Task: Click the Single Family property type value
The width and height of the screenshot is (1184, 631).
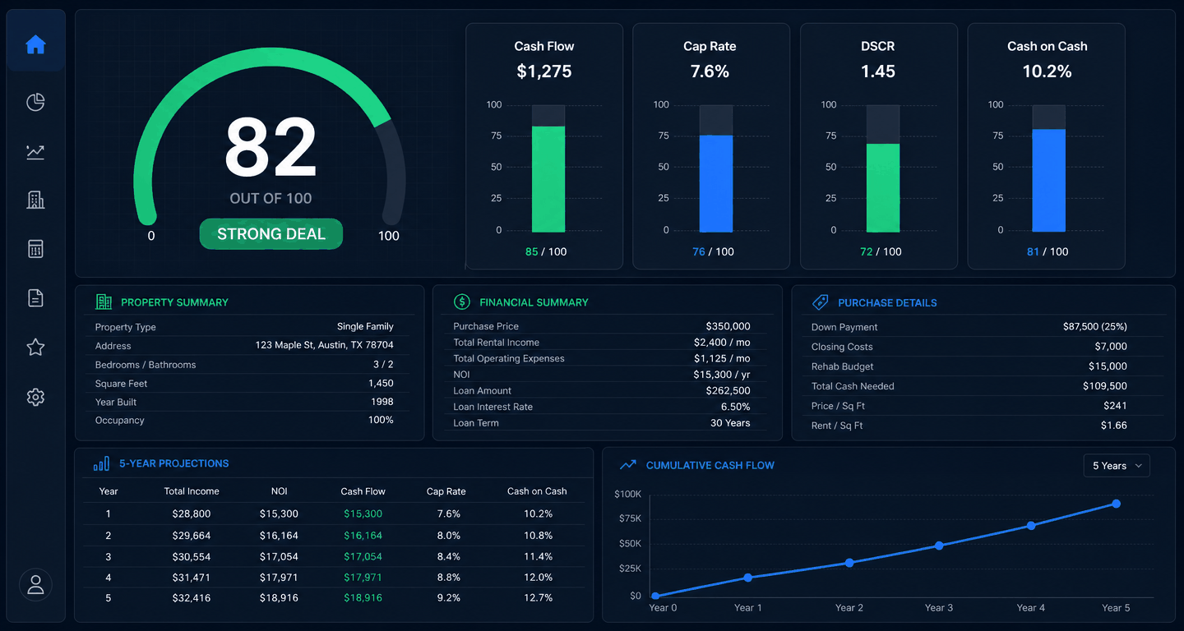Action: point(365,326)
